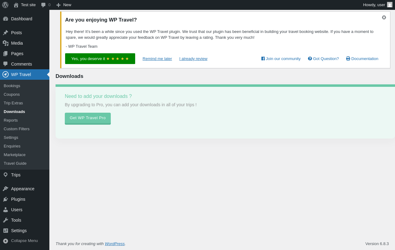Open the Bookings submenu
This screenshot has width=395, height=250.
[25, 86]
